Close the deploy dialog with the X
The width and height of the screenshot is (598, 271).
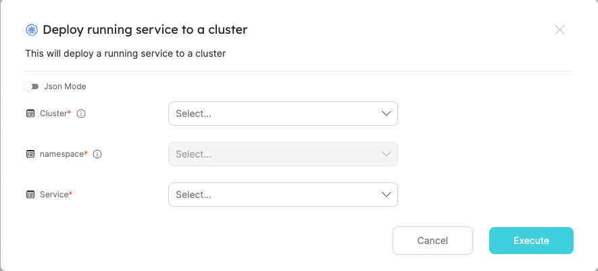[x=559, y=30]
